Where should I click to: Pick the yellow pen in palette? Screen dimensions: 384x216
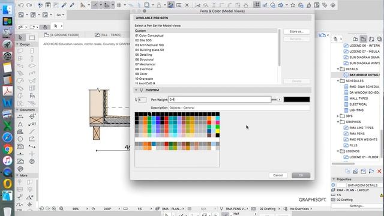click(x=217, y=131)
